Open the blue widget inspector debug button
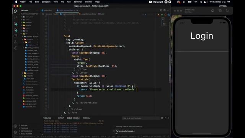Viewport: 245px width, 138px height. point(168,15)
